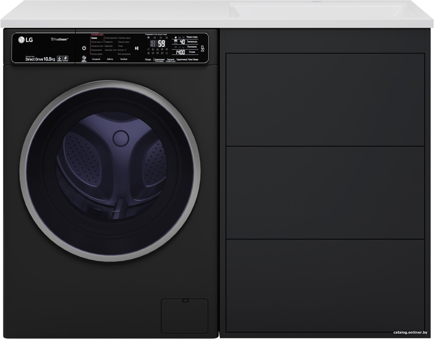The height and width of the screenshot is (339, 434).
Task: Click the LG logo
Action: (x=26, y=40)
